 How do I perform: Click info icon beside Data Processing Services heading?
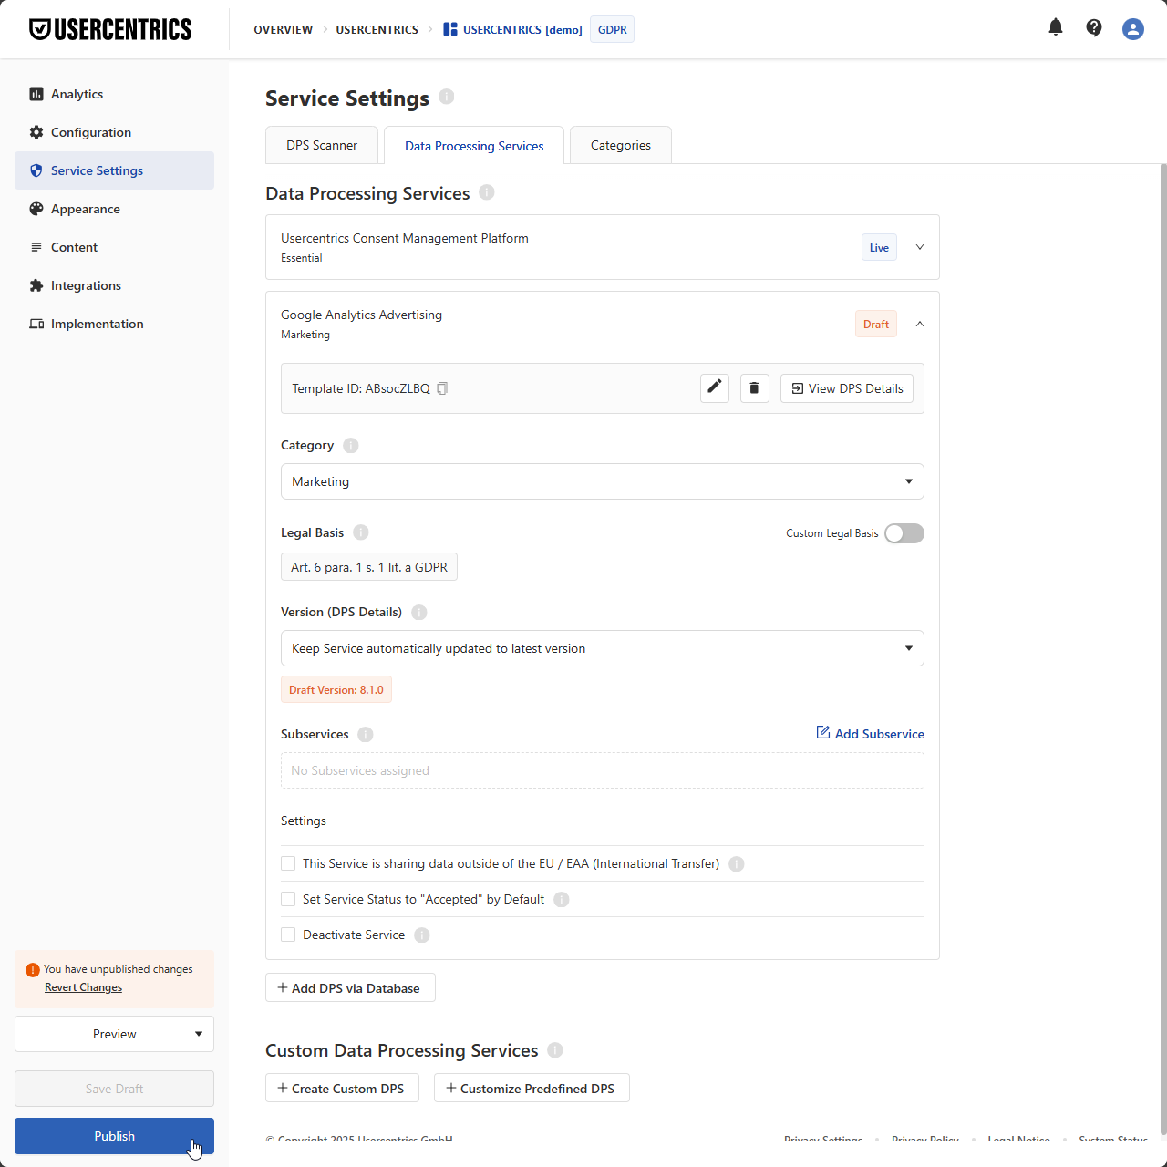[x=487, y=192]
